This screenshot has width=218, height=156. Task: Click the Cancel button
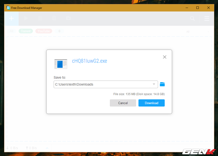[123, 103]
